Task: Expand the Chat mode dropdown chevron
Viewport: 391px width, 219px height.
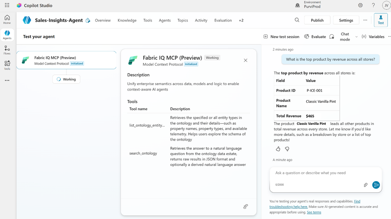Action: [x=356, y=37]
